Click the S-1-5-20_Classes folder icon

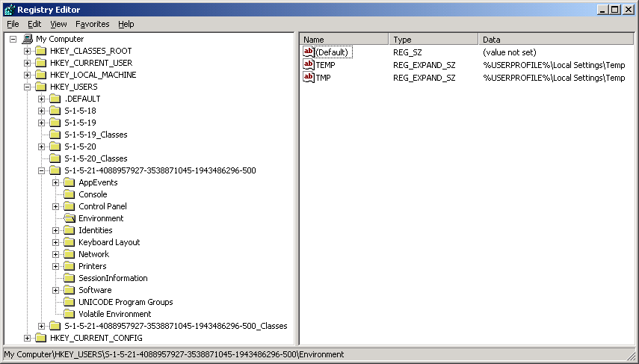55,158
